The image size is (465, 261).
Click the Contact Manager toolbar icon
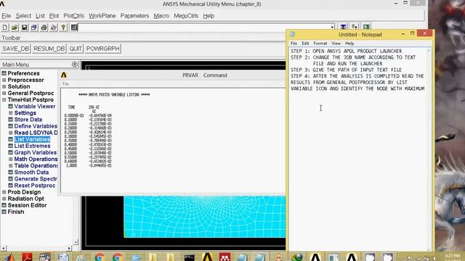coord(366,27)
